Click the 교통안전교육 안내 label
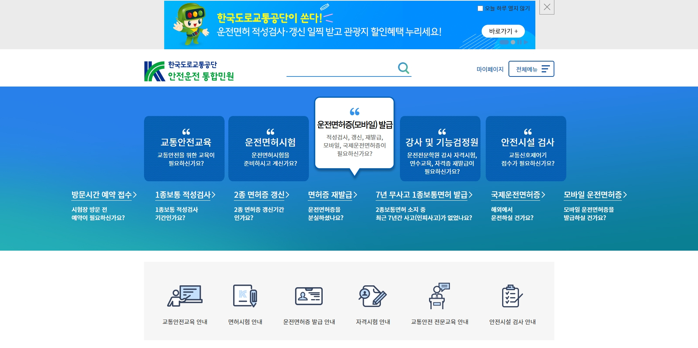This screenshot has width=698, height=348. [185, 322]
